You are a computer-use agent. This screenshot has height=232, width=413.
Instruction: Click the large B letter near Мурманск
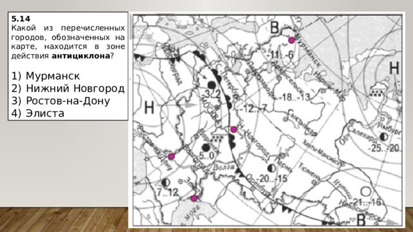pyautogui.click(x=274, y=28)
